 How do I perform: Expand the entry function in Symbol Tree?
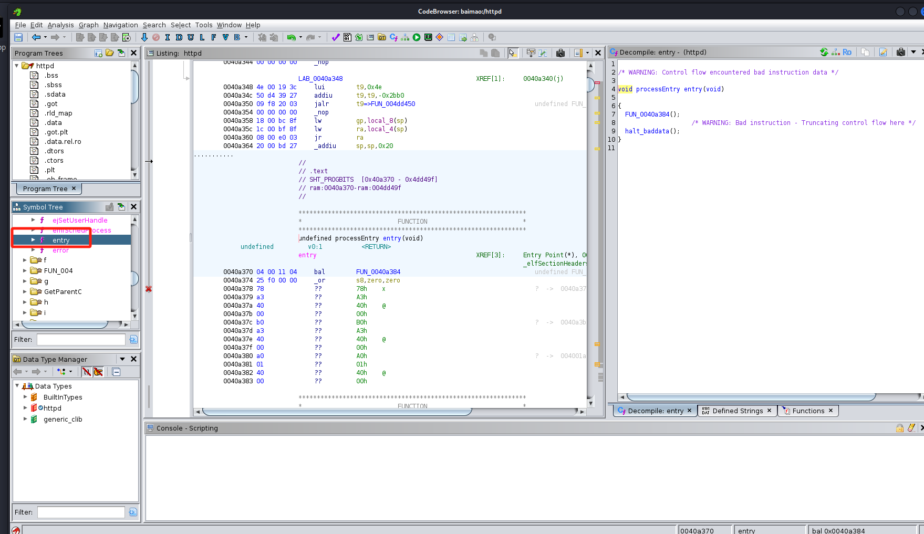tap(33, 240)
